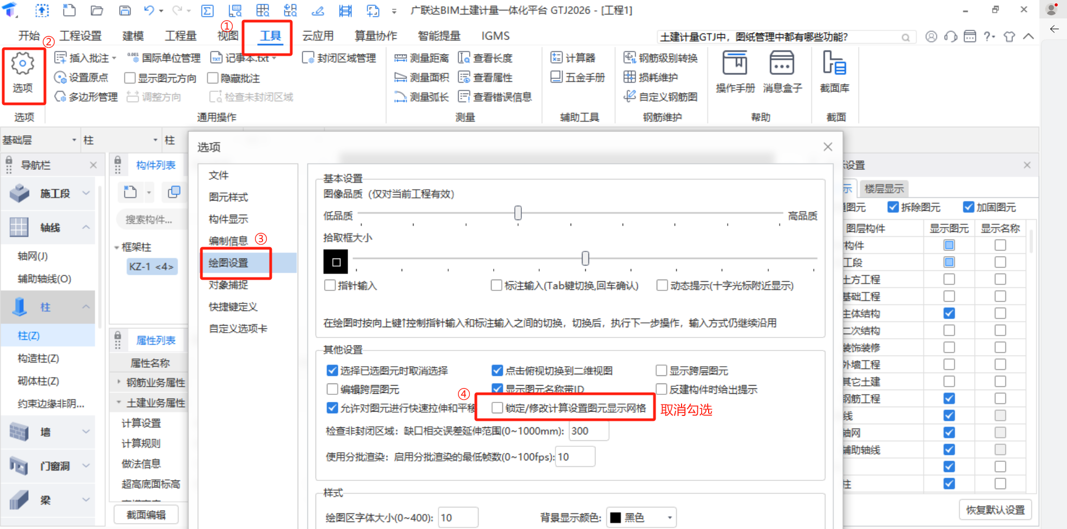Click the 缺口相交误差延伸范围 300 field

click(x=588, y=431)
